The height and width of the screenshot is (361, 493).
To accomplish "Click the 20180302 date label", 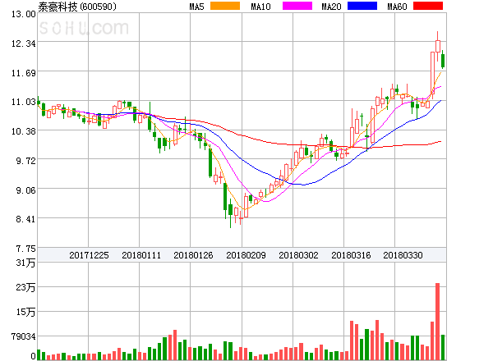I will [298, 255].
